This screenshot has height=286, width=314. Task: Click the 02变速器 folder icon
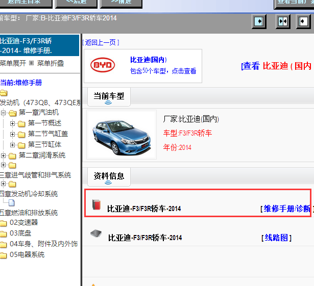click(3, 223)
